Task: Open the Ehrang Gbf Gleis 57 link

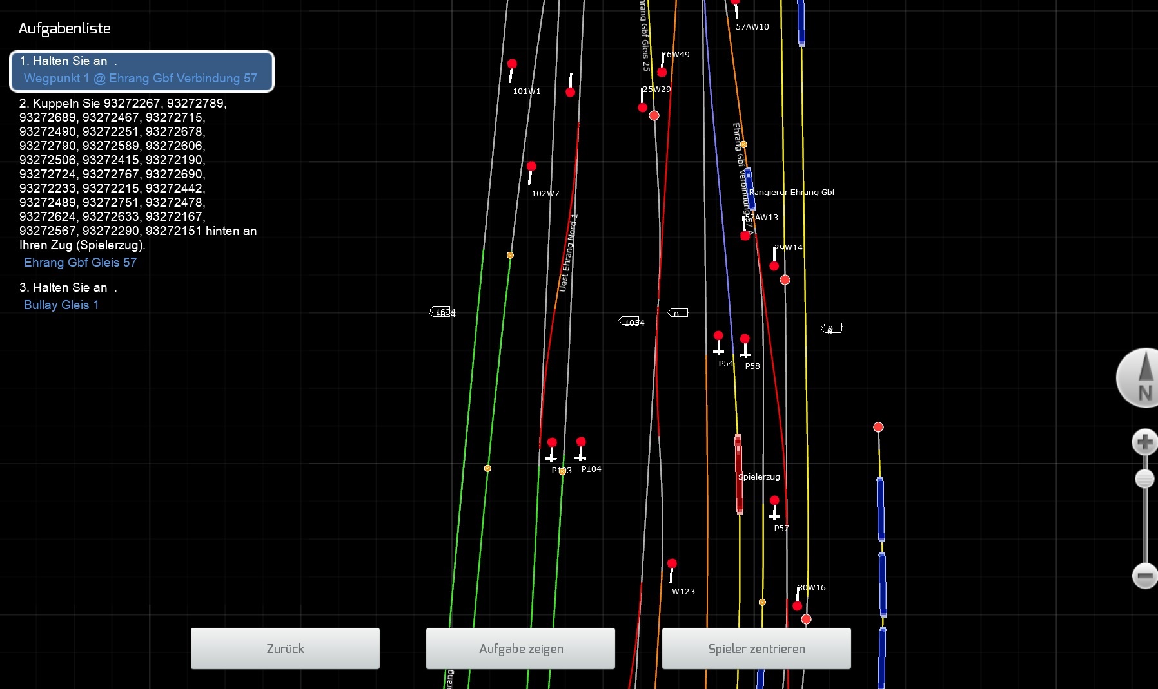Action: [80, 263]
